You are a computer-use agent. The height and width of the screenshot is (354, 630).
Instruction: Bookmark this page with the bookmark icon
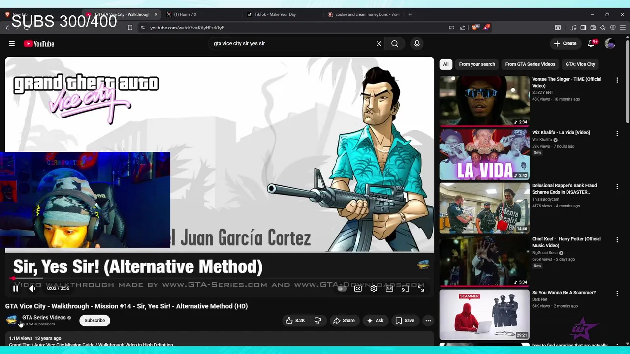coord(130,28)
